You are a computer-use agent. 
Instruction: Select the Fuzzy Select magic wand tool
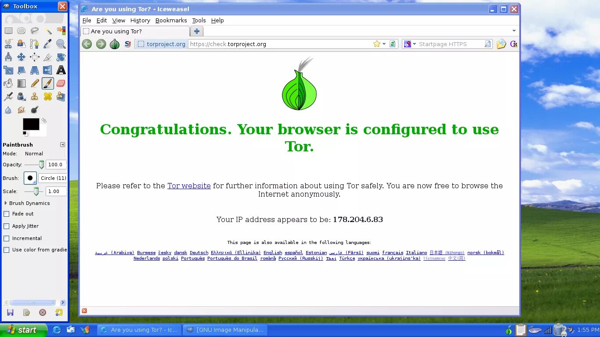coord(48,31)
